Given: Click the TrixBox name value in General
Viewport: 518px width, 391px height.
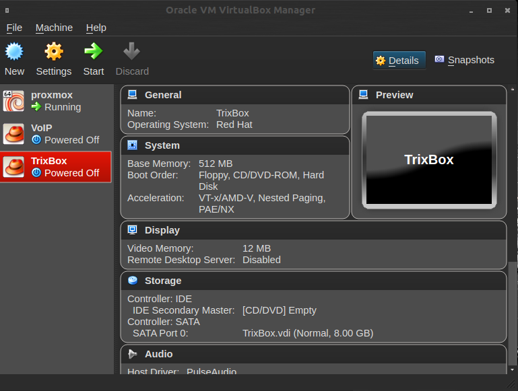Looking at the screenshot, I should coord(232,113).
